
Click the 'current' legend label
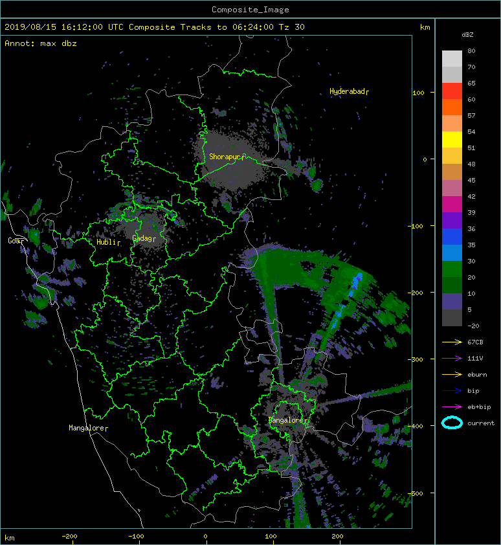point(481,423)
